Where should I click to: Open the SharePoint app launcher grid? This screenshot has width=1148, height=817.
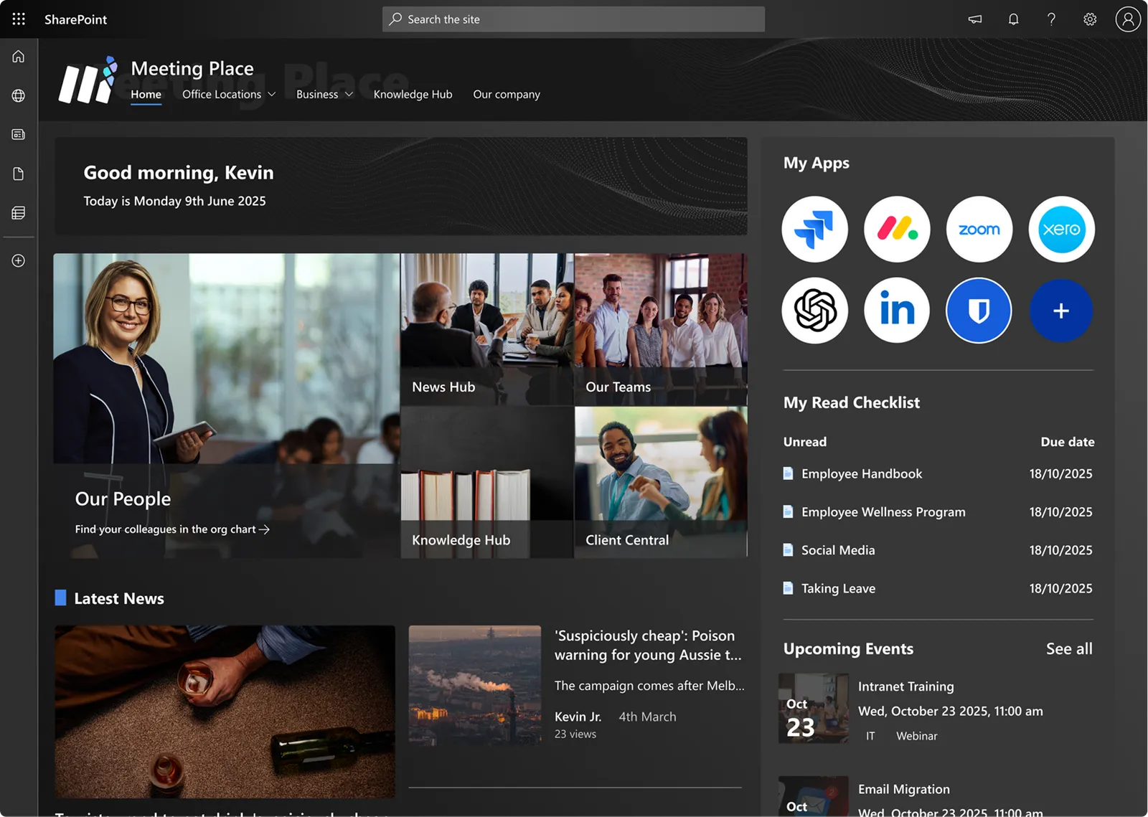pos(19,19)
